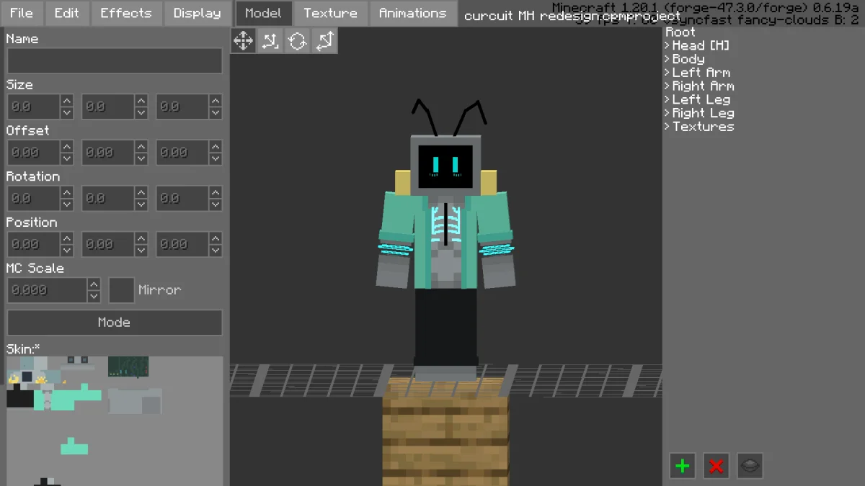Toggle the Mirror checkbox
This screenshot has width=865, height=486.
tap(122, 290)
